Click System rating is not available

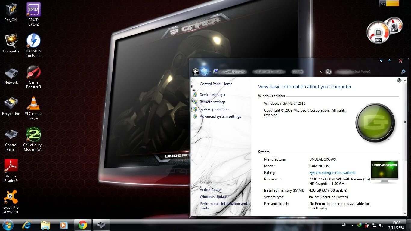click(332, 173)
